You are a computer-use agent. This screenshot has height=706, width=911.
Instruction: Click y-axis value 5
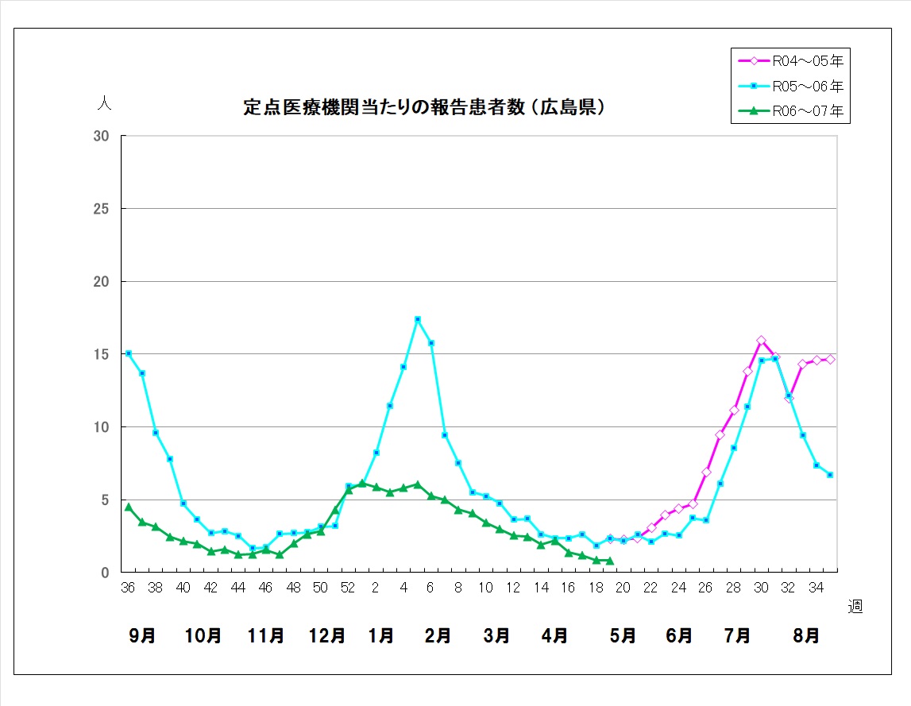105,500
